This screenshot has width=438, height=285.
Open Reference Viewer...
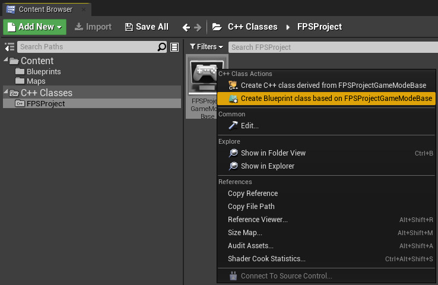pos(326,220)
